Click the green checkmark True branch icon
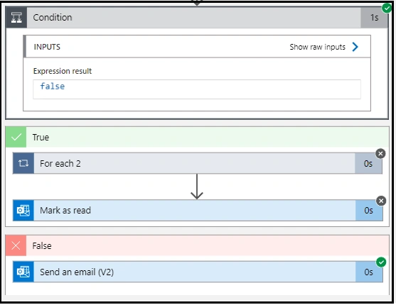Image resolution: width=396 pixels, height=305 pixels. click(16, 137)
